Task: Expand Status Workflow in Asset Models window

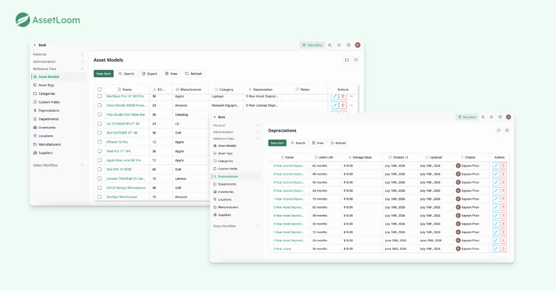Action: [x=58, y=165]
